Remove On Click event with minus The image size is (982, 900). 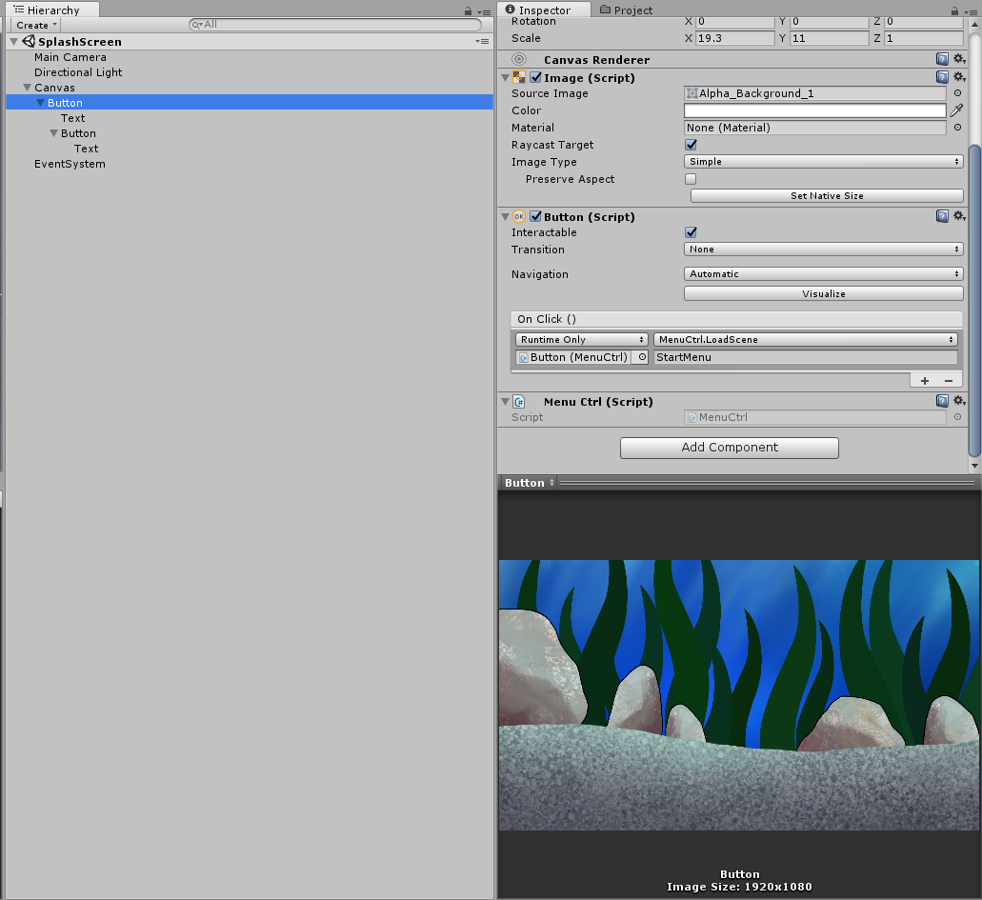point(948,380)
